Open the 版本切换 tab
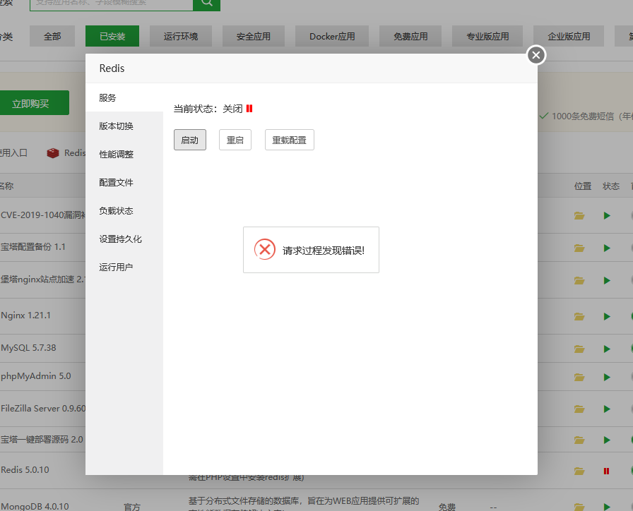633x511 pixels. 124,126
